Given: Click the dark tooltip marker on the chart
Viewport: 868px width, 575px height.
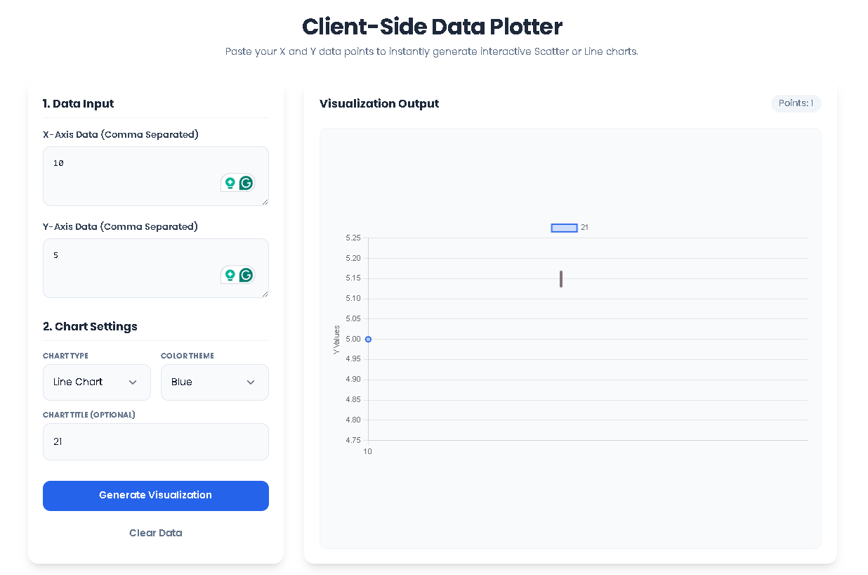Looking at the screenshot, I should 561,279.
